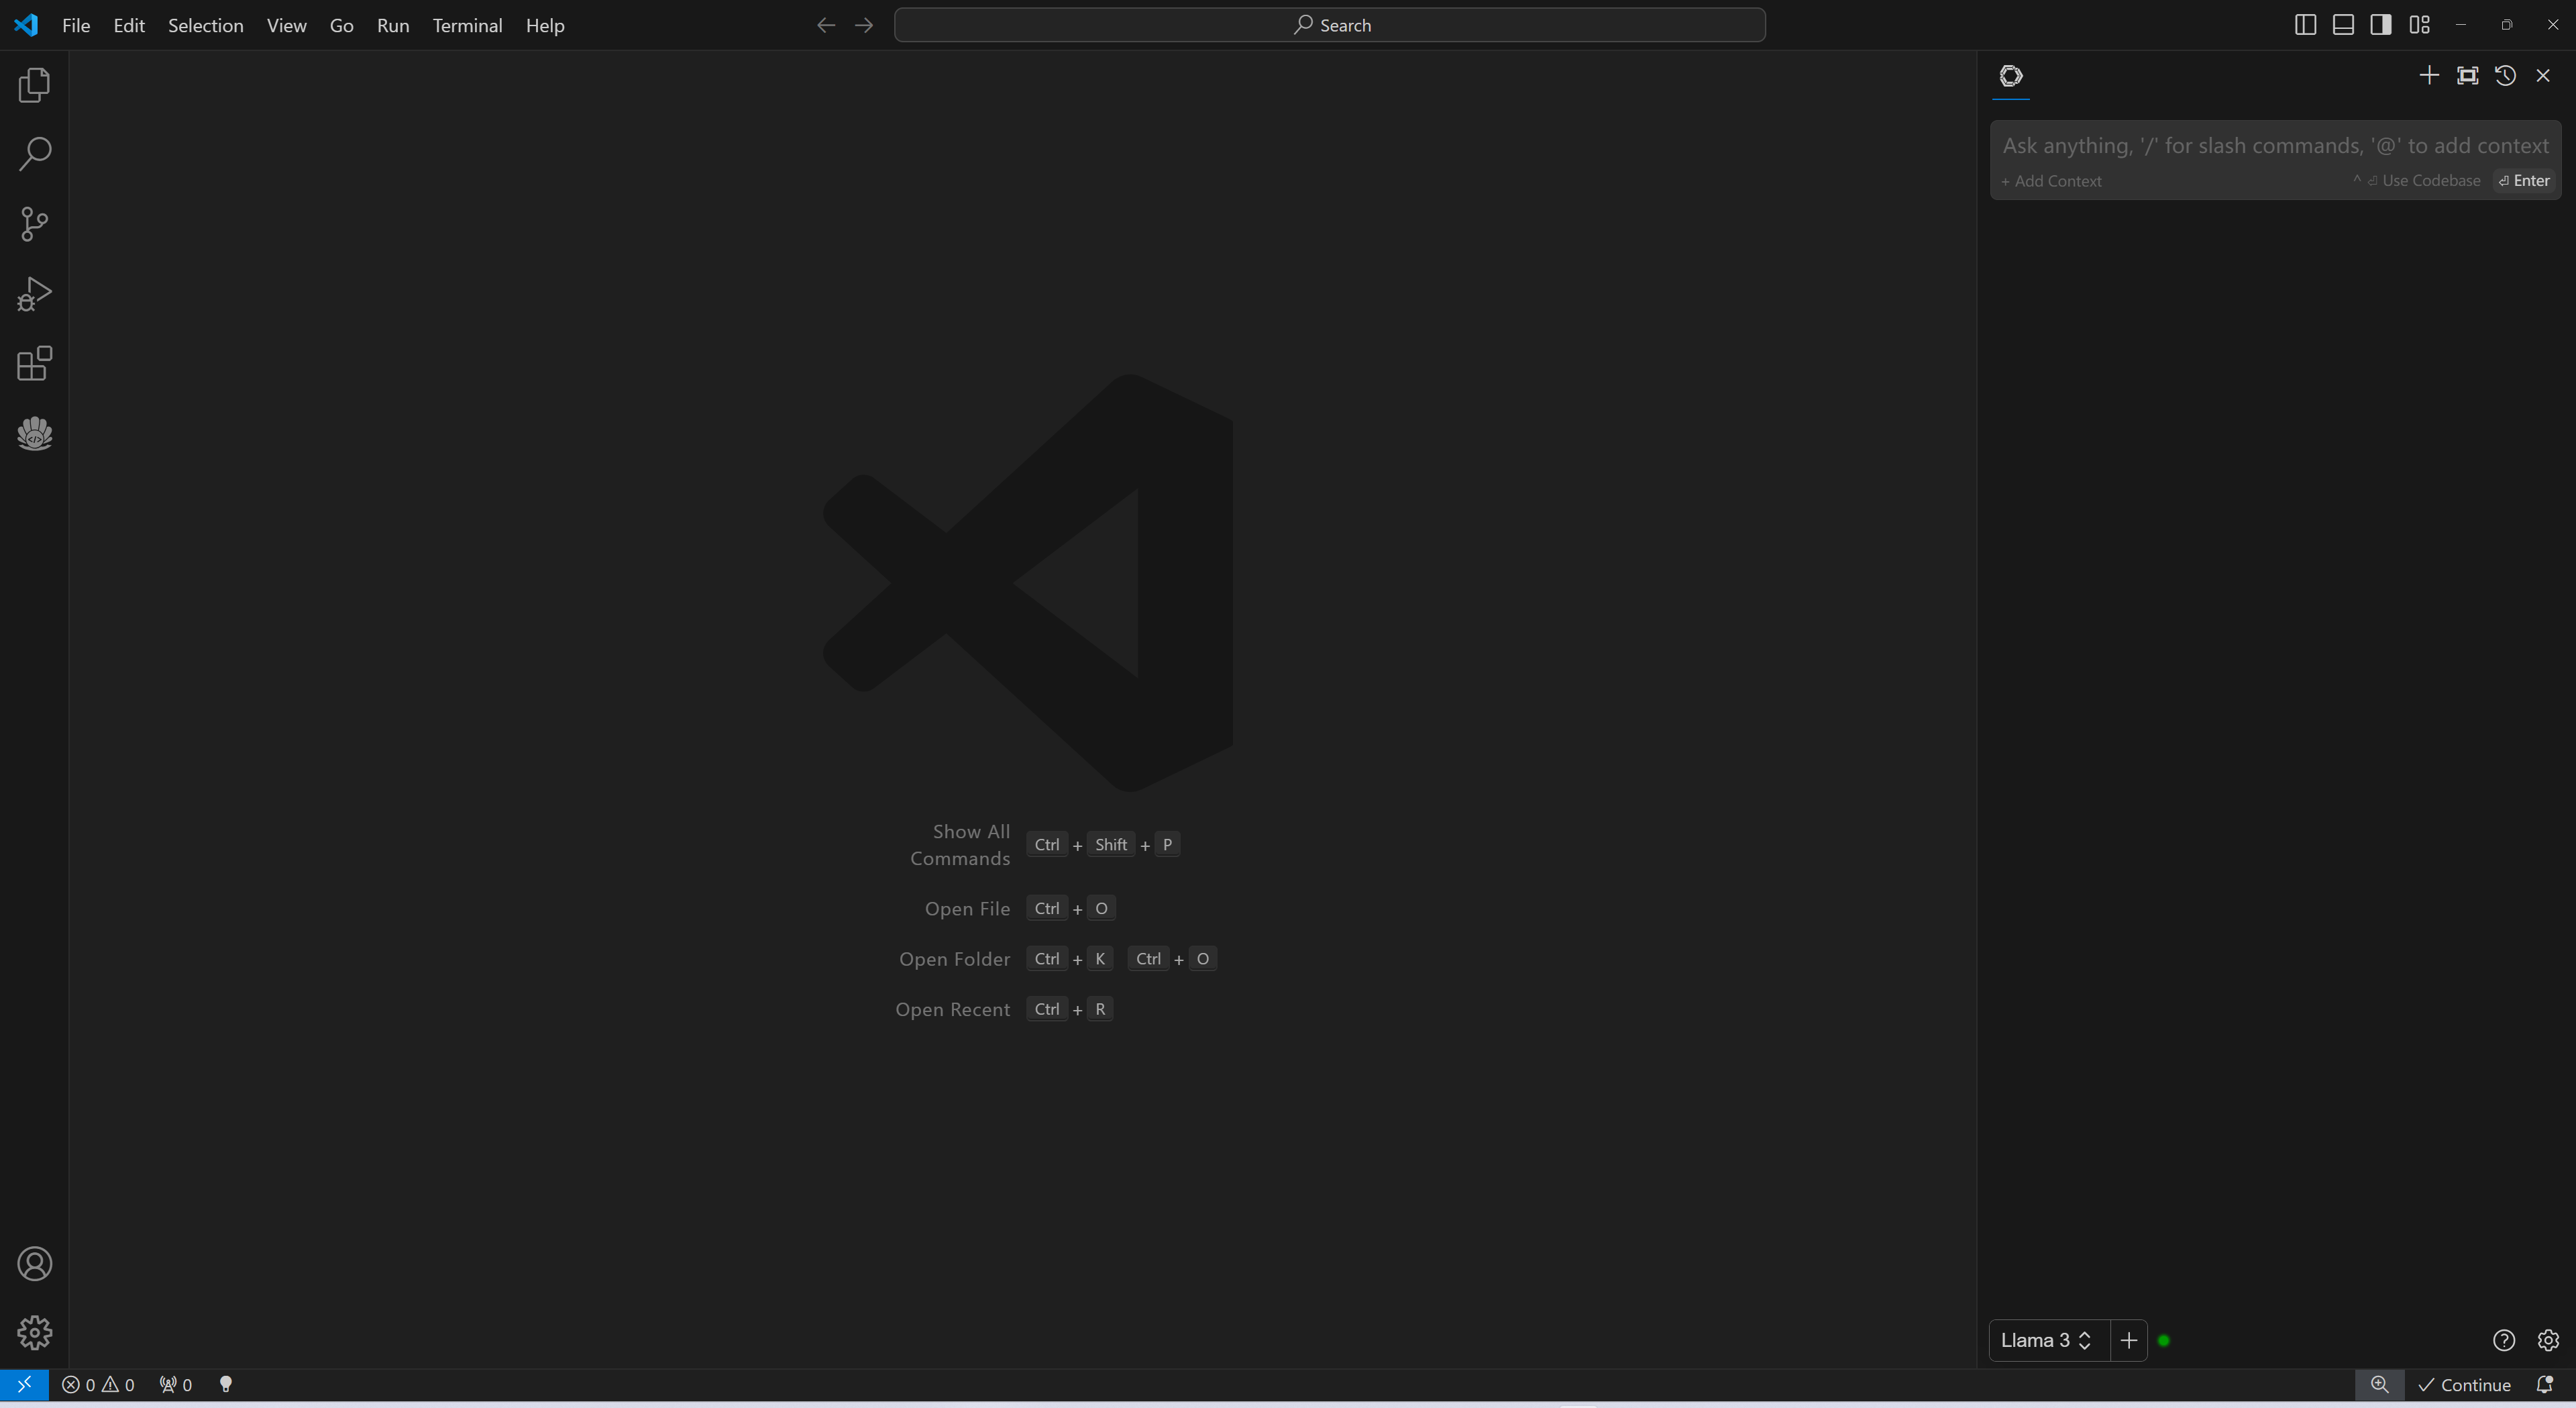Viewport: 2576px width, 1408px height.
Task: Open the Explorer view in activity bar
Action: pyautogui.click(x=34, y=85)
